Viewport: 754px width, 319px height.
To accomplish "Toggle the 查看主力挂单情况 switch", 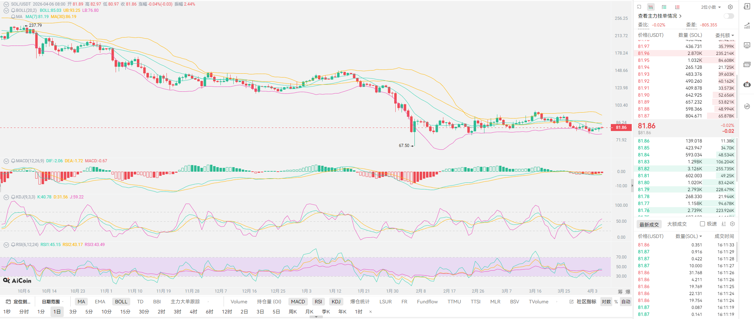I will point(729,16).
